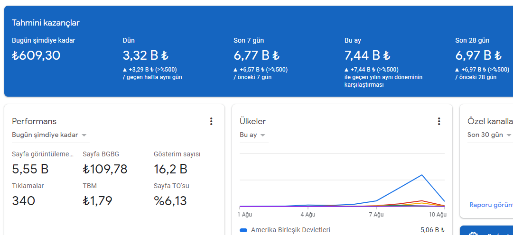Click the Sayfa BGBG value ₺109,78
The image size is (513, 235).
[105, 169]
